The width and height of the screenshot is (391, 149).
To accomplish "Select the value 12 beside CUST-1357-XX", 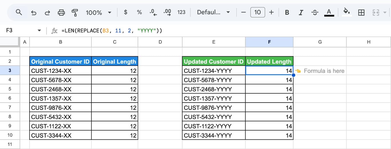I will [x=115, y=98].
